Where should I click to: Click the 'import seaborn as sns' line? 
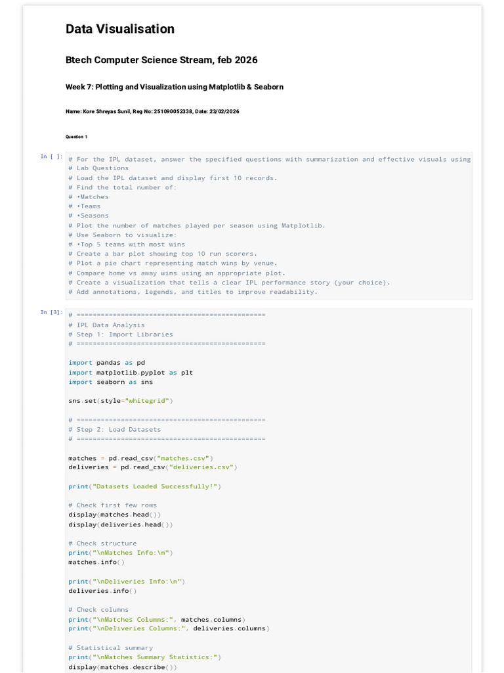(x=110, y=382)
